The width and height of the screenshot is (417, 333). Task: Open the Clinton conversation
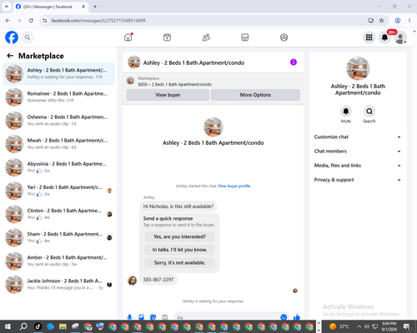tap(58, 214)
